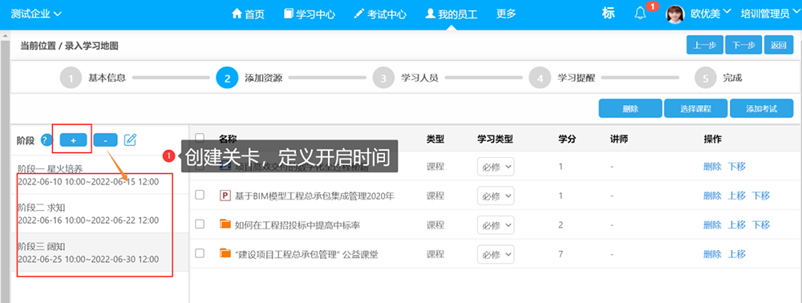Open 必修 dropdown for the BIM course
This screenshot has height=303, width=802.
pyautogui.click(x=496, y=196)
